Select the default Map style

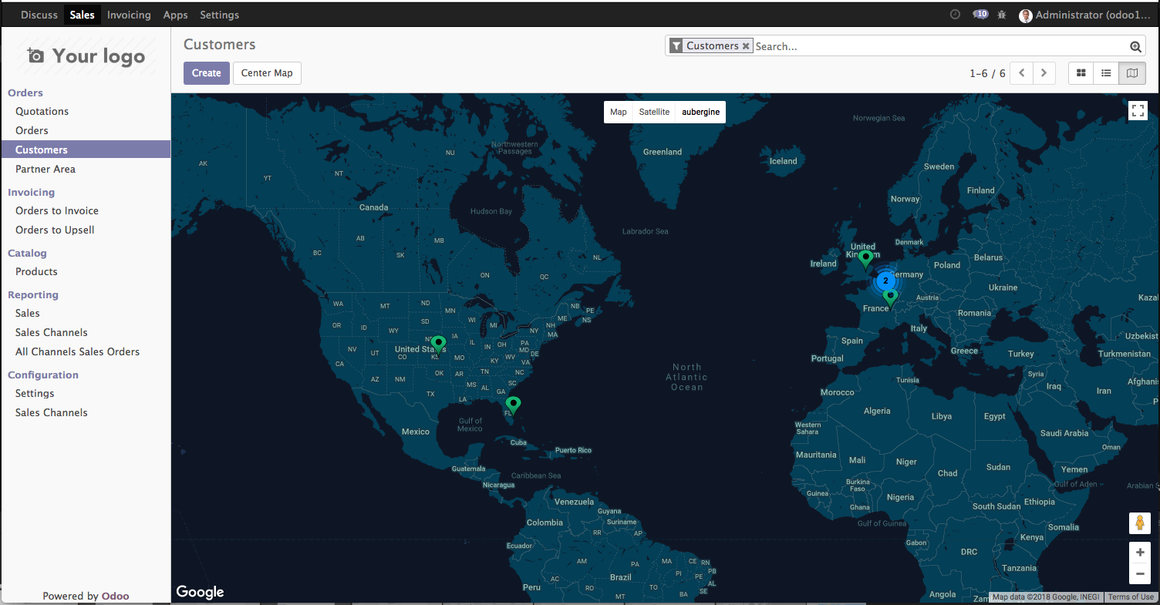pos(619,112)
